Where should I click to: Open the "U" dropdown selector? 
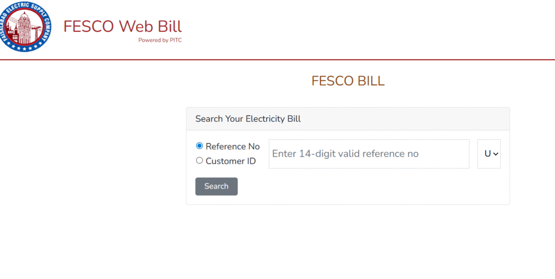point(489,154)
